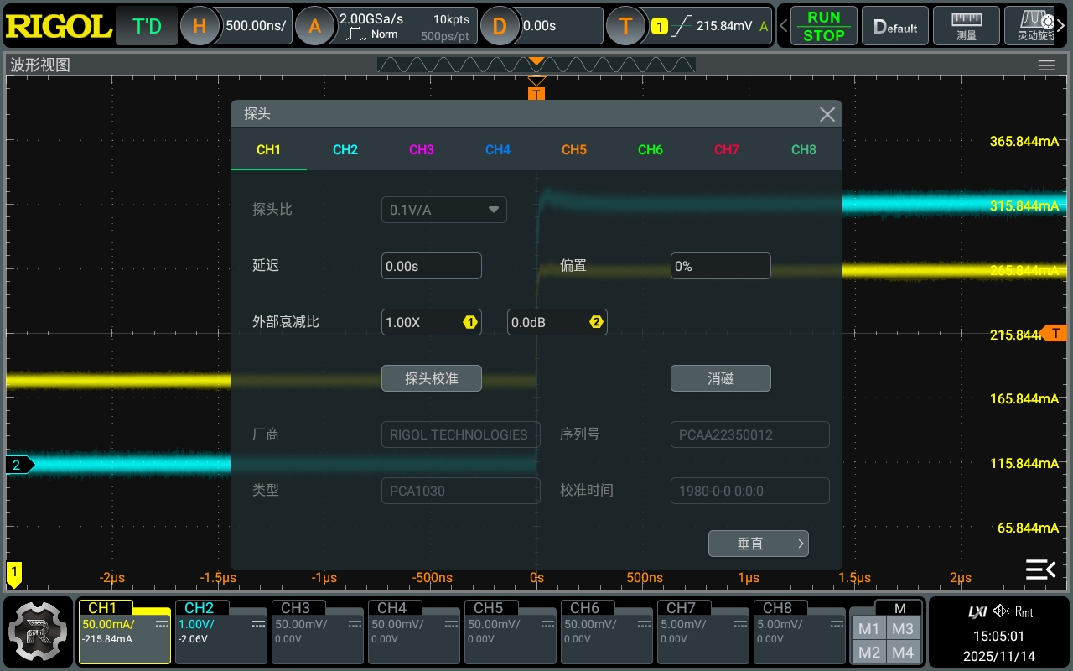This screenshot has height=671, width=1073.
Task: Click the orange H horizontal timebase icon
Action: (200, 26)
